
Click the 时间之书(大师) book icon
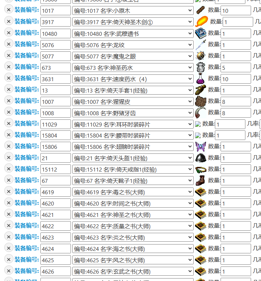[x=201, y=203]
